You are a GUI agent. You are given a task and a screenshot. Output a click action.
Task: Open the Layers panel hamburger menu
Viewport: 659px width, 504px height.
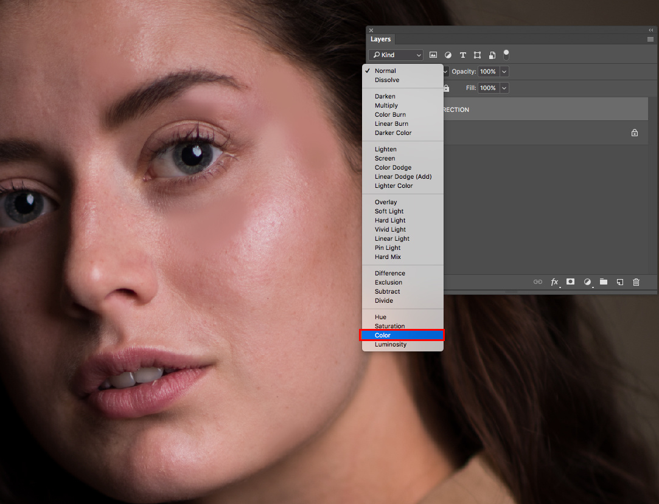[x=649, y=39]
